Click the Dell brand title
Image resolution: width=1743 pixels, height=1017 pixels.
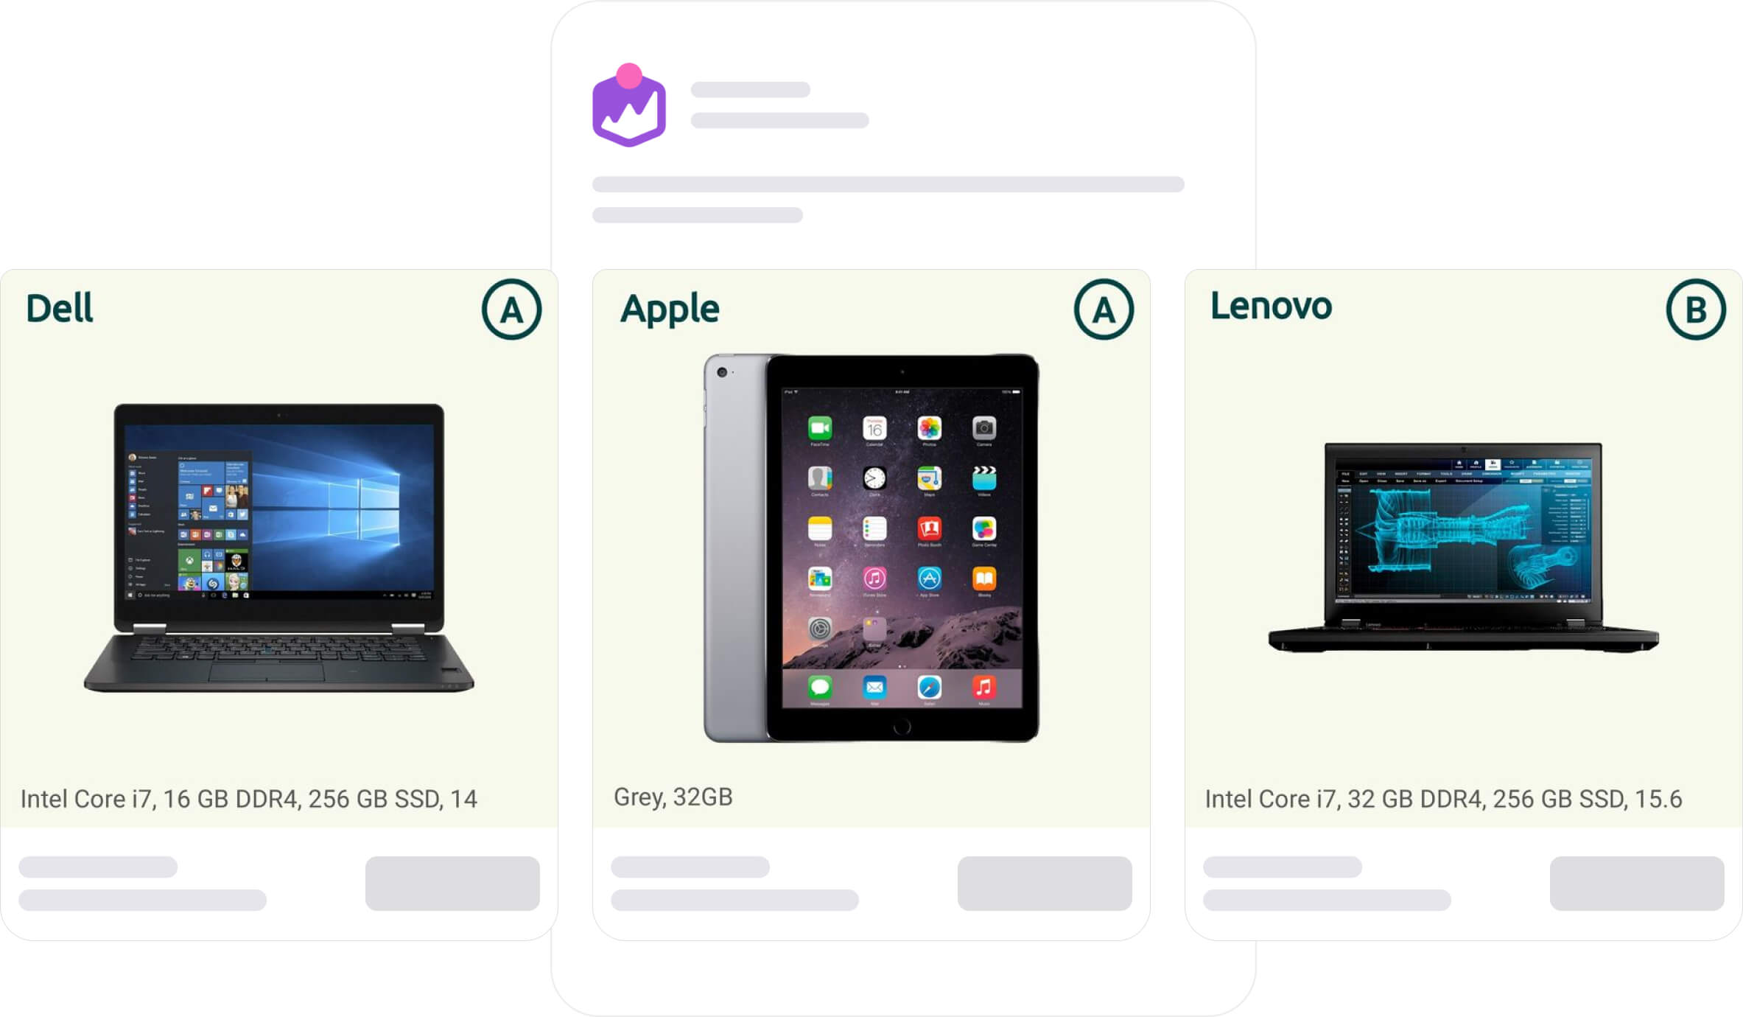60,308
